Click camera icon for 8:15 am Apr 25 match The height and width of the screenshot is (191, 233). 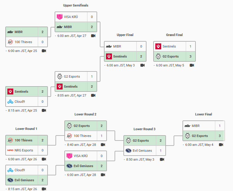click(44, 110)
